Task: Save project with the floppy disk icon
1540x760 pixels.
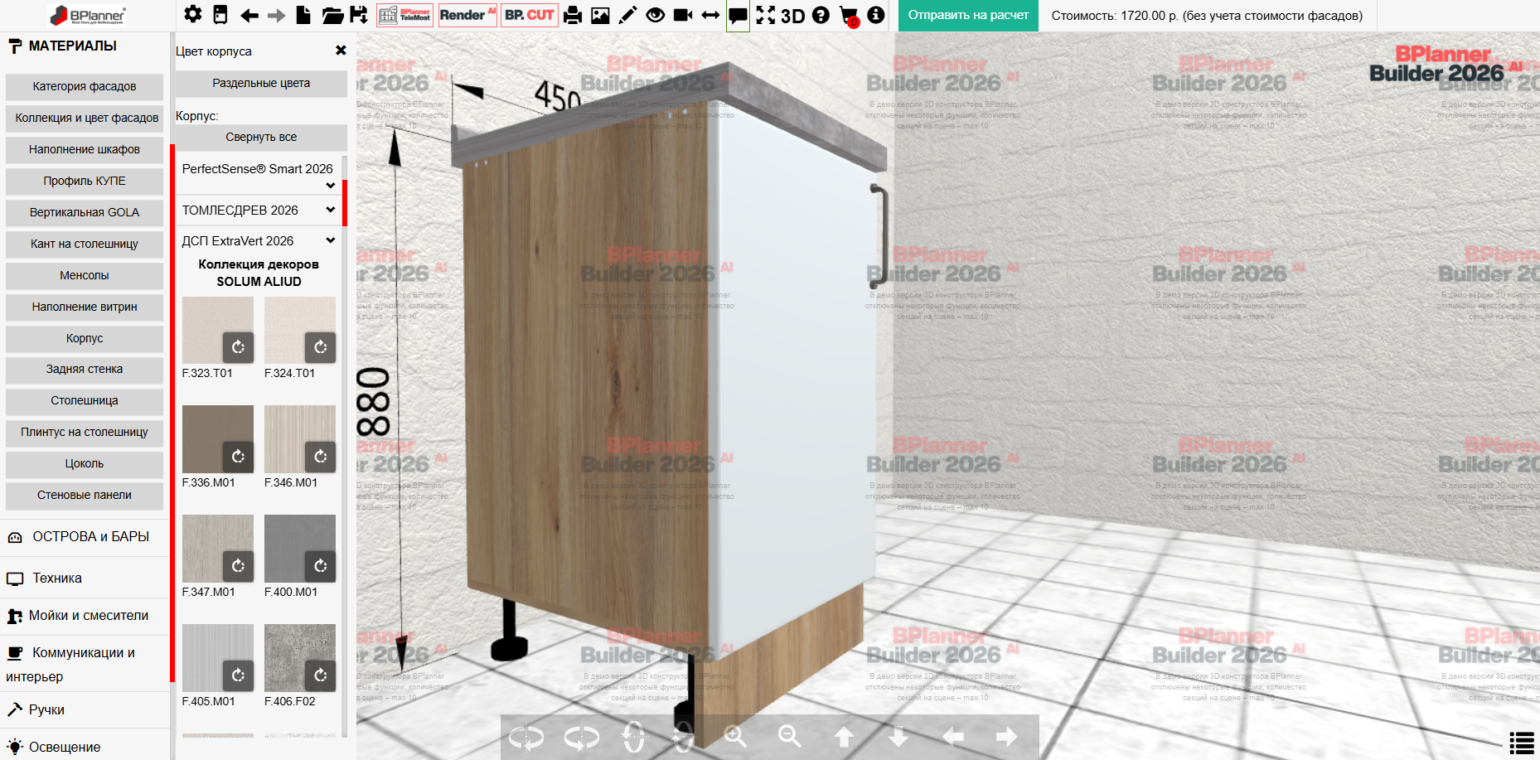Action: click(359, 15)
